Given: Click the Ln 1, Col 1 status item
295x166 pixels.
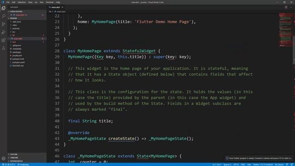Looking at the screenshot, I should [x=217, y=165].
